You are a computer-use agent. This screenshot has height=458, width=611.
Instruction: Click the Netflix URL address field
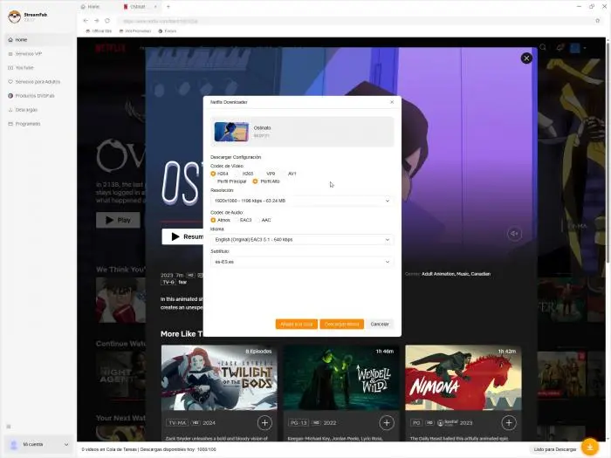click(351, 21)
